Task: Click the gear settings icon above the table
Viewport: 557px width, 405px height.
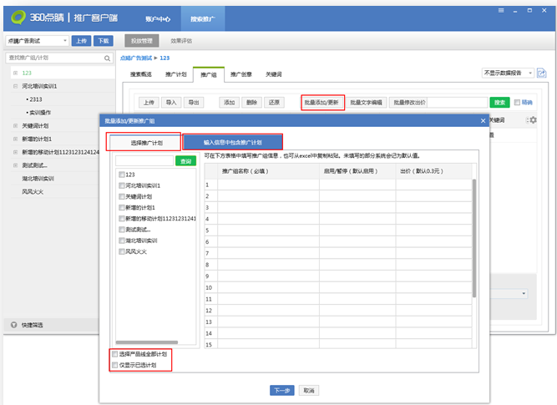Action: coord(533,120)
